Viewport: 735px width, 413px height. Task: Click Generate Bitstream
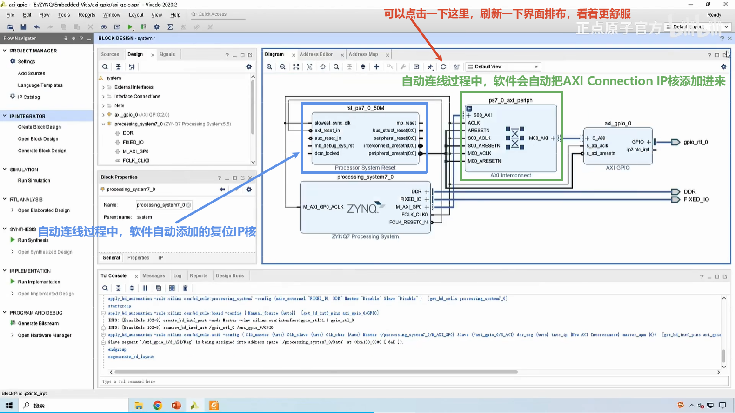pos(38,324)
